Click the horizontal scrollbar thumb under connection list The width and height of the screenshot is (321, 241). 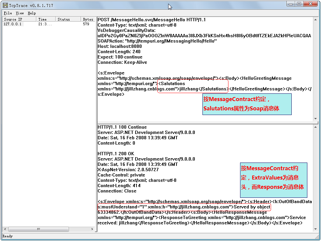38,229
